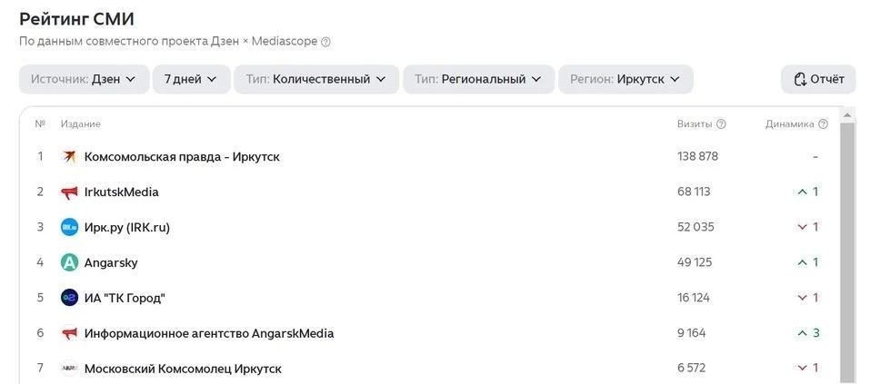Image resolution: width=870 pixels, height=384 pixels.
Task: Expand the Тип: Региональный dropdown
Action: [479, 79]
